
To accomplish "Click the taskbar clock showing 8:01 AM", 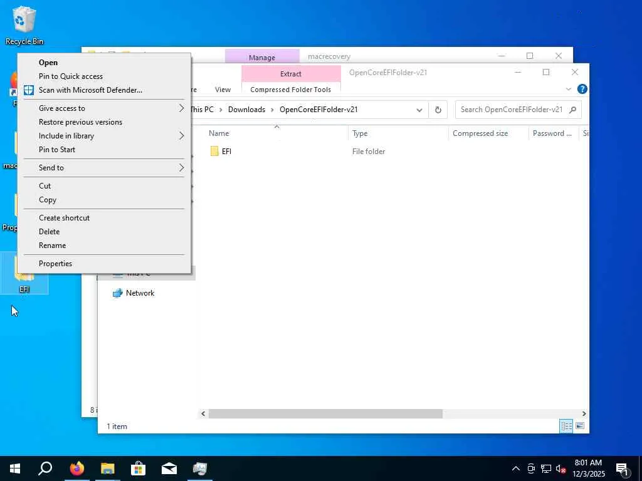I will click(x=588, y=468).
